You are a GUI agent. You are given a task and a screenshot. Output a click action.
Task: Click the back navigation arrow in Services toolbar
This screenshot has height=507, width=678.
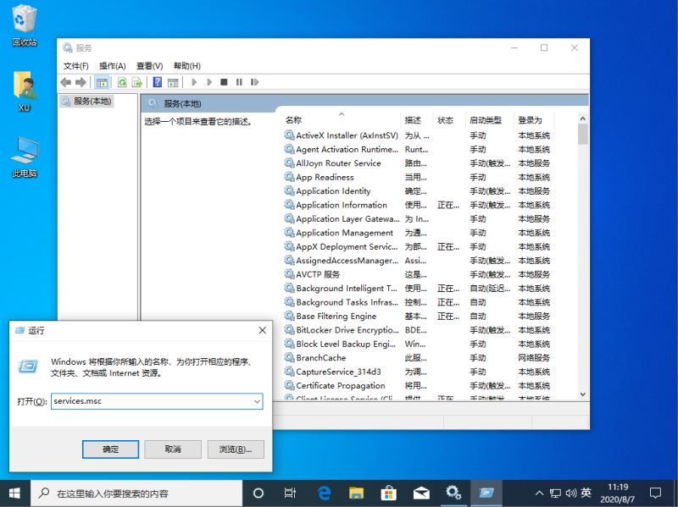click(x=65, y=82)
